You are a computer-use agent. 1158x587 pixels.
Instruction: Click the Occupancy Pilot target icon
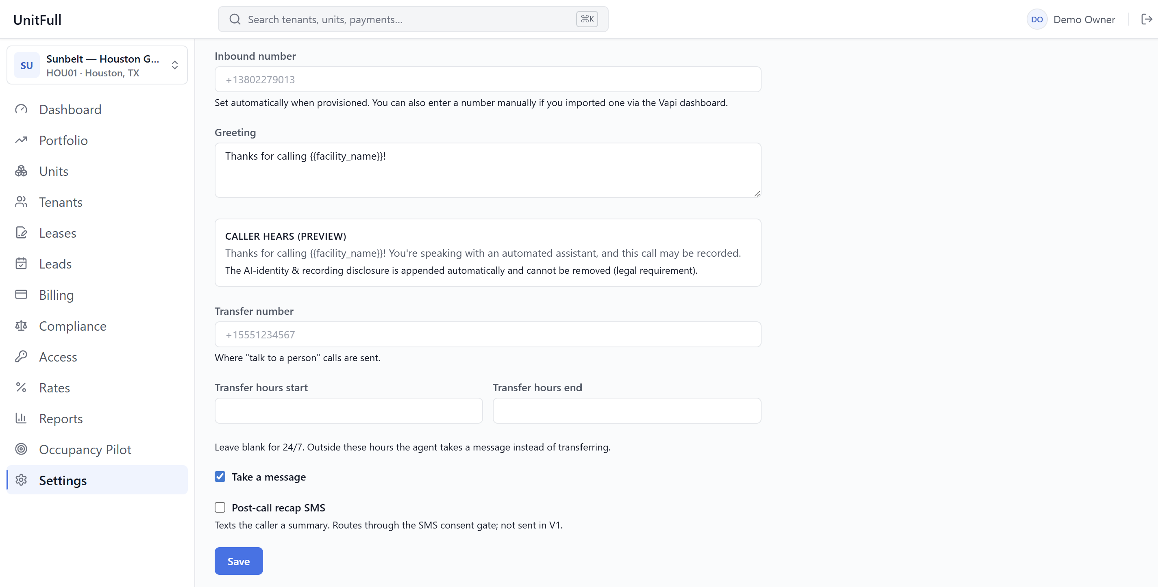(x=21, y=449)
